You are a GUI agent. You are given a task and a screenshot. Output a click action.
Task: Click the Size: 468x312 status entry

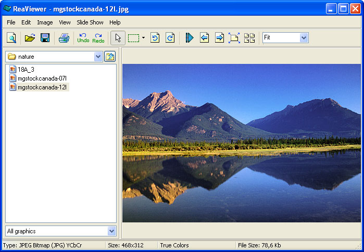point(125,245)
